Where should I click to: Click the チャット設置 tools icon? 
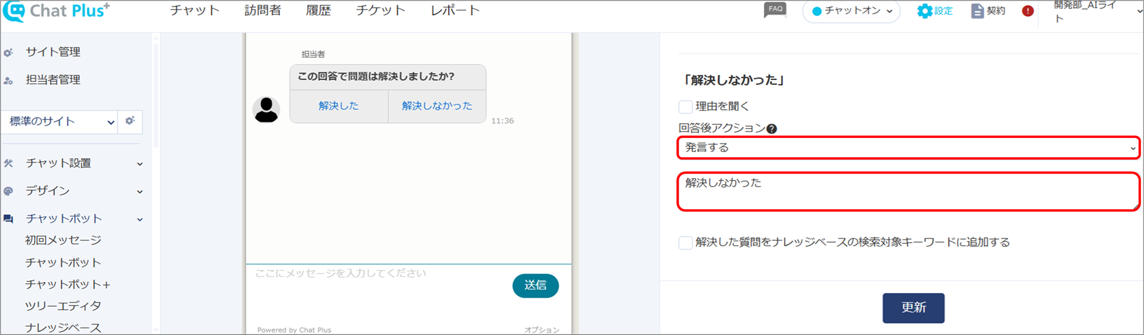(8, 163)
